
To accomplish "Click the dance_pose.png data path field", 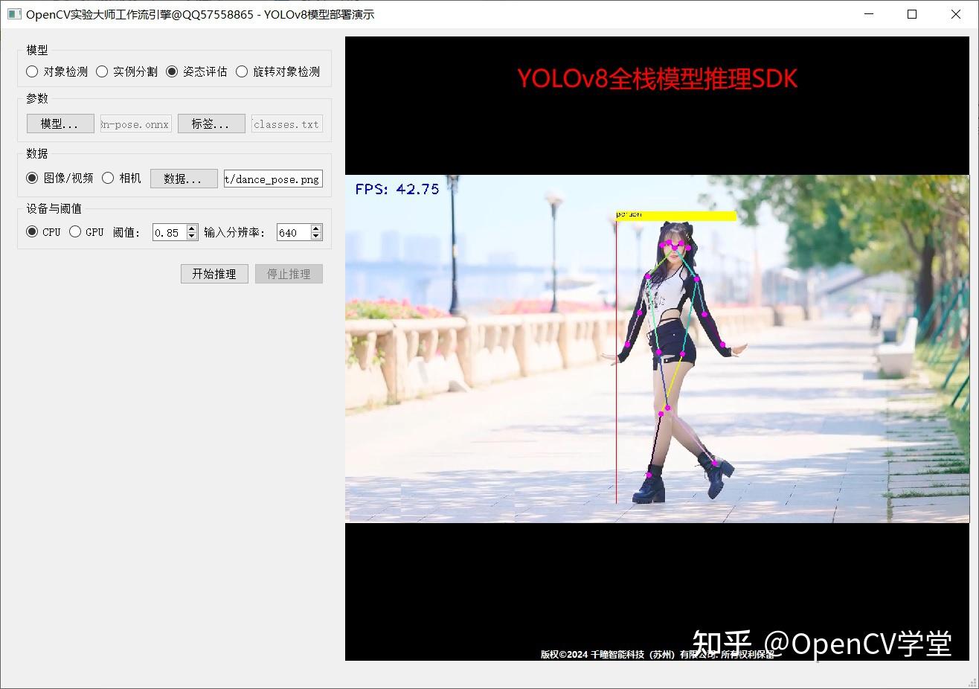I will coord(272,178).
